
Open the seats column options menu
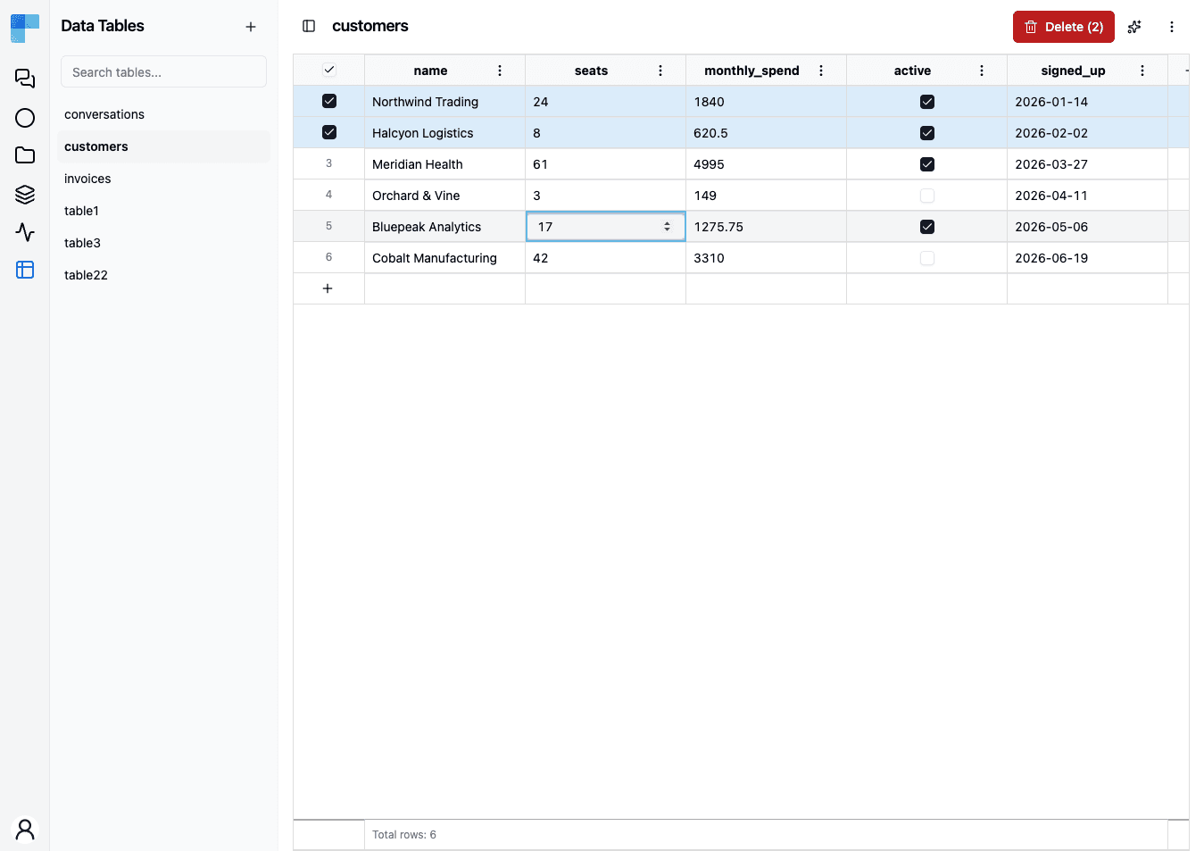660,71
